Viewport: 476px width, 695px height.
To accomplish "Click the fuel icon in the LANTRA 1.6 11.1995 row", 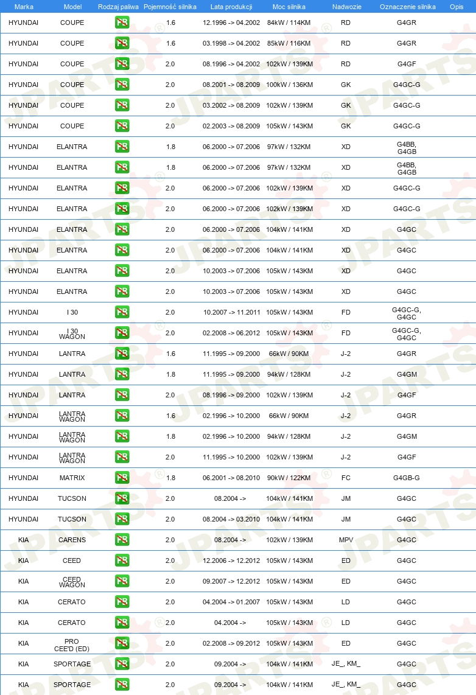I will coord(122,353).
